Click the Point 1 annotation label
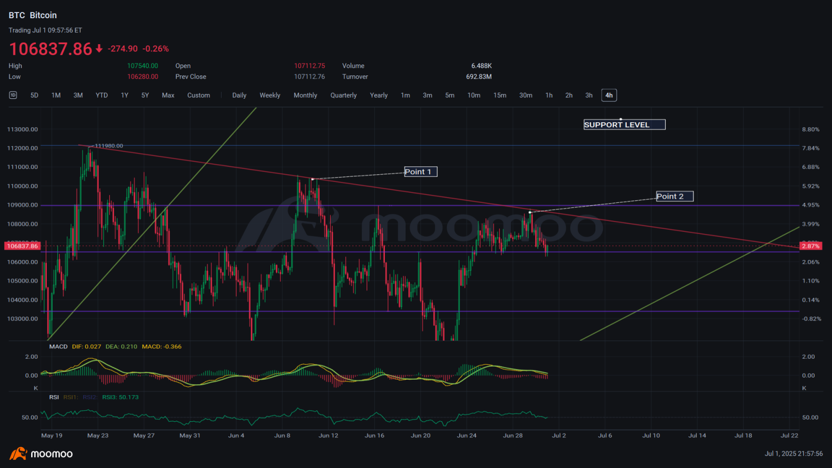This screenshot has width=832, height=468. tap(420, 172)
